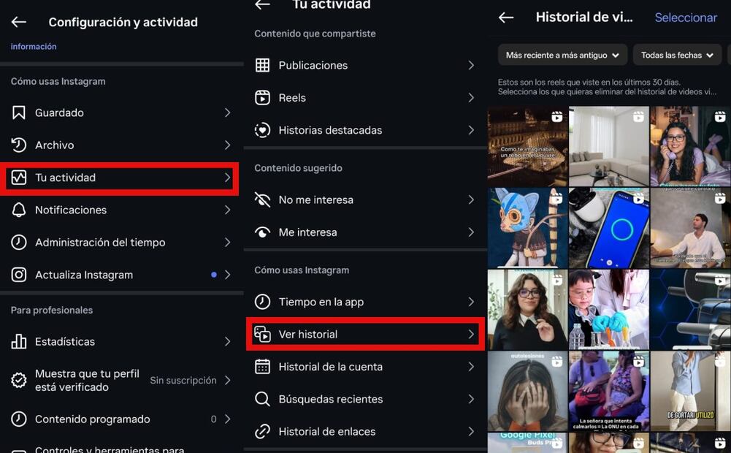Tap the Seleccionar link
This screenshot has height=453, width=731.
(x=685, y=18)
